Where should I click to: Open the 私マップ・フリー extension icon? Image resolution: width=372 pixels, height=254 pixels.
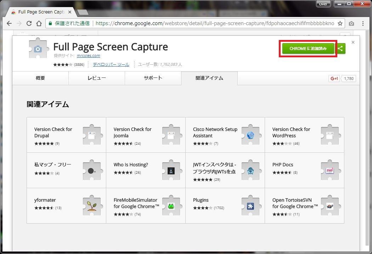pyautogui.click(x=92, y=170)
